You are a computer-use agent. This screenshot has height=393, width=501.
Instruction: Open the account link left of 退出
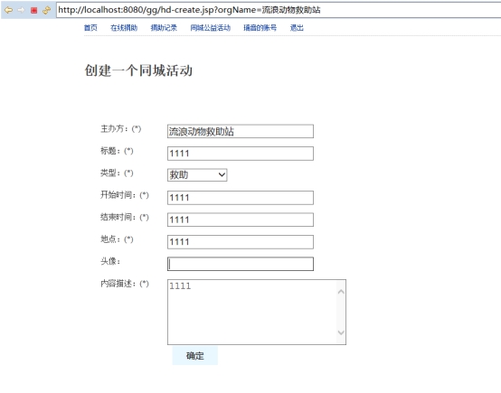click(x=260, y=28)
